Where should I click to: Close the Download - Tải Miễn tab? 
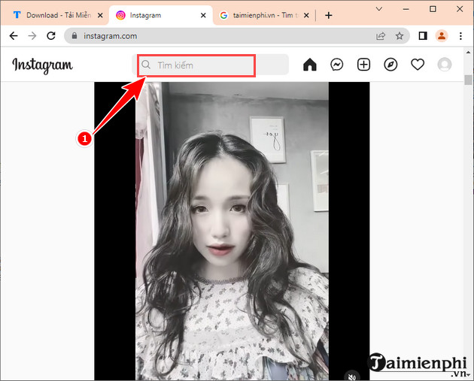click(100, 15)
